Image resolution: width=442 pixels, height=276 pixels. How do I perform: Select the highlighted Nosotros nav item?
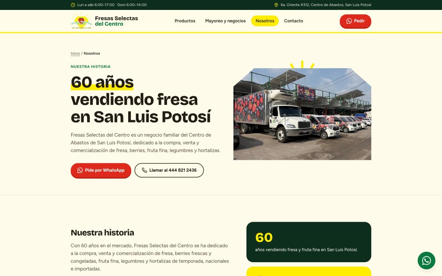(265, 21)
